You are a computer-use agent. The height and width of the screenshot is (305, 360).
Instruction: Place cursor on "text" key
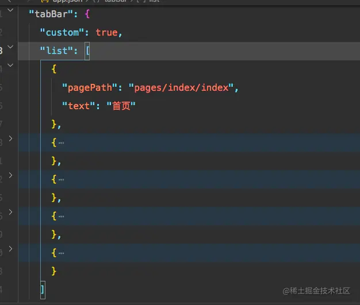[79, 106]
